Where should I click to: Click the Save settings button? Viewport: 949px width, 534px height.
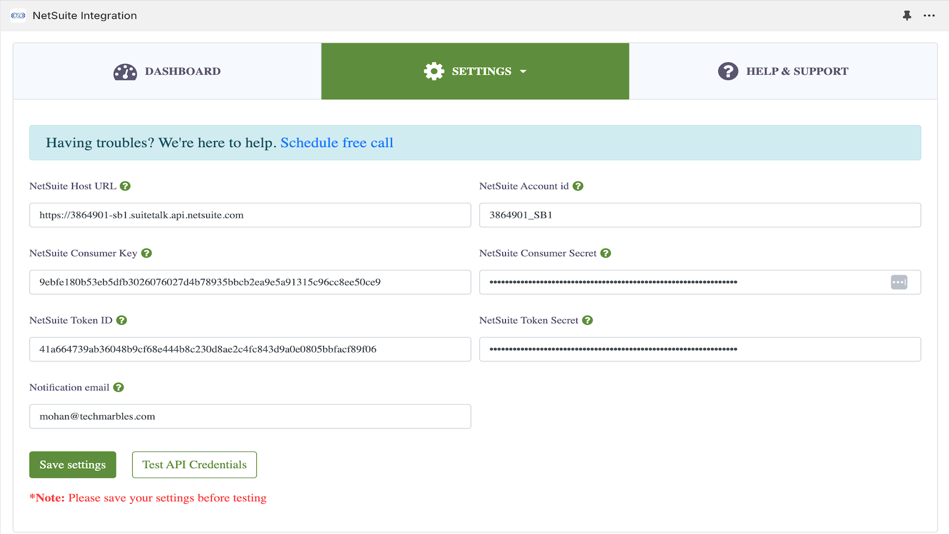(x=73, y=465)
